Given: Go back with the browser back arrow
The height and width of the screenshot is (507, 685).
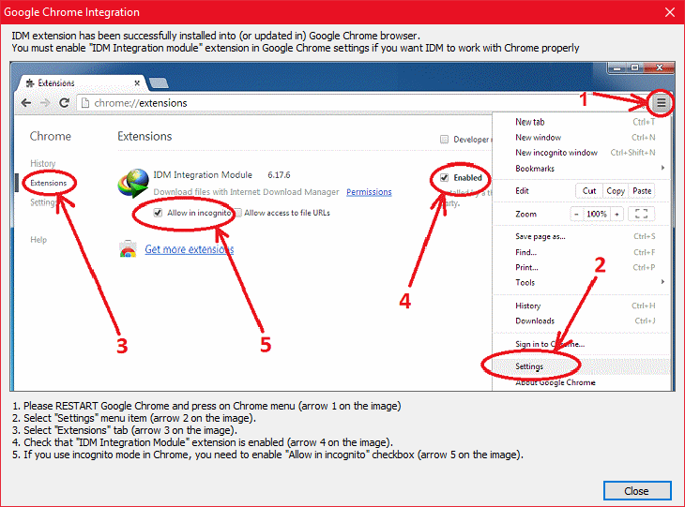Looking at the screenshot, I should click(x=26, y=103).
